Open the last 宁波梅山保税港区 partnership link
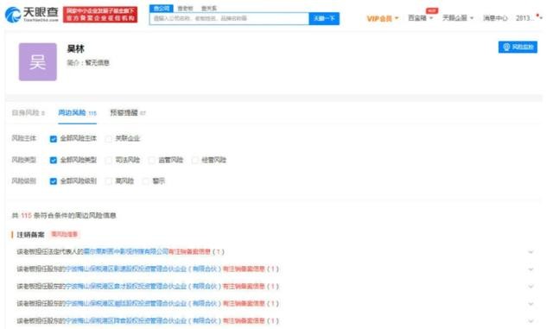 (x=143, y=321)
